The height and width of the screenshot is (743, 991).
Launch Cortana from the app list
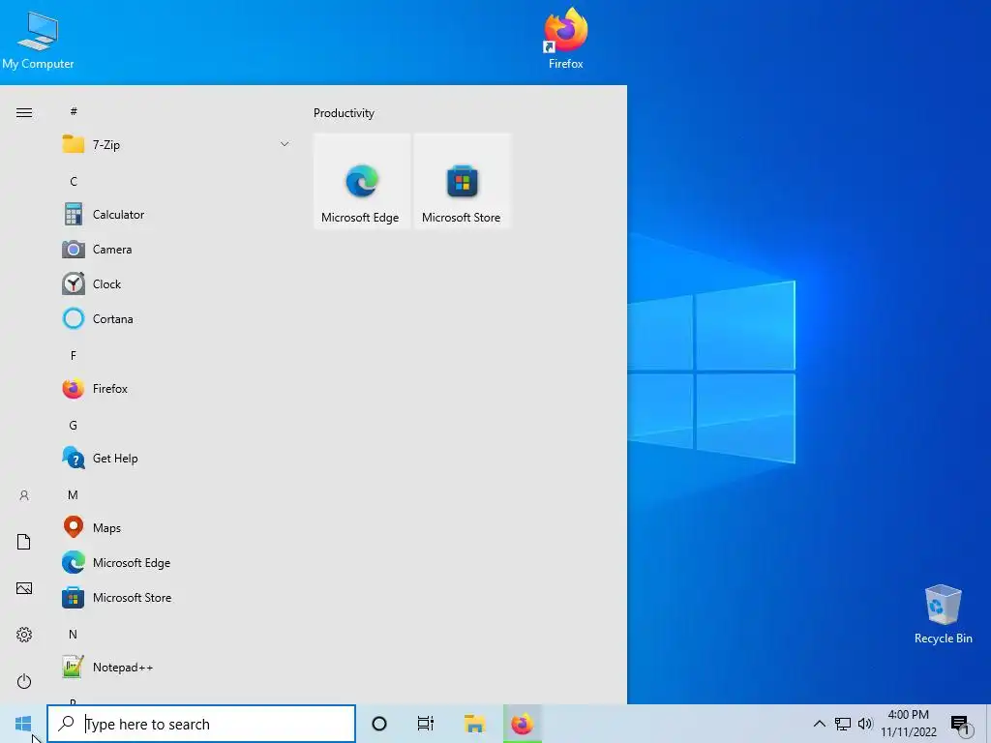(x=175, y=319)
